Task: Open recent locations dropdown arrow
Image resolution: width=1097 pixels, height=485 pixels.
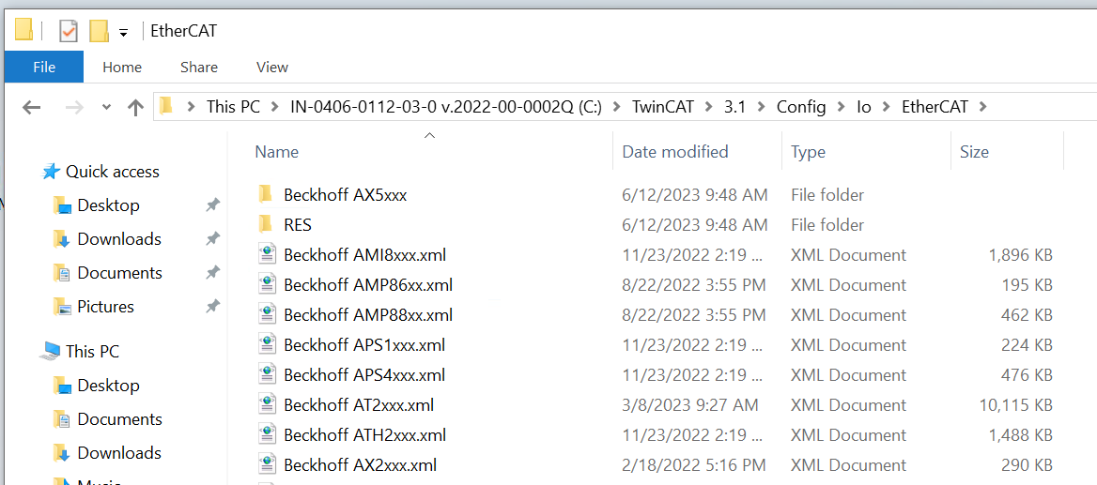Action: tap(106, 107)
